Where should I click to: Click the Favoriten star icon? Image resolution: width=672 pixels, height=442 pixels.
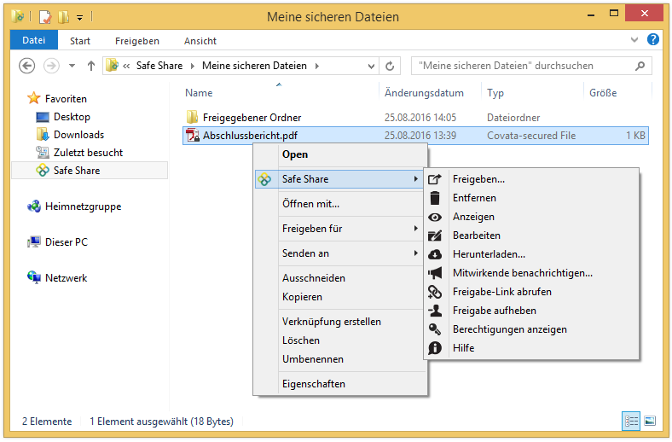[x=34, y=98]
